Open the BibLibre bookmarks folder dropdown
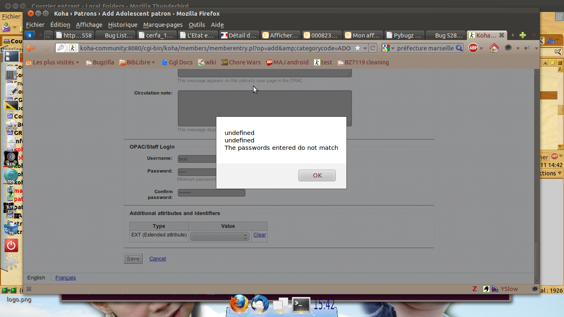This screenshot has width=564, height=317. coord(137,62)
